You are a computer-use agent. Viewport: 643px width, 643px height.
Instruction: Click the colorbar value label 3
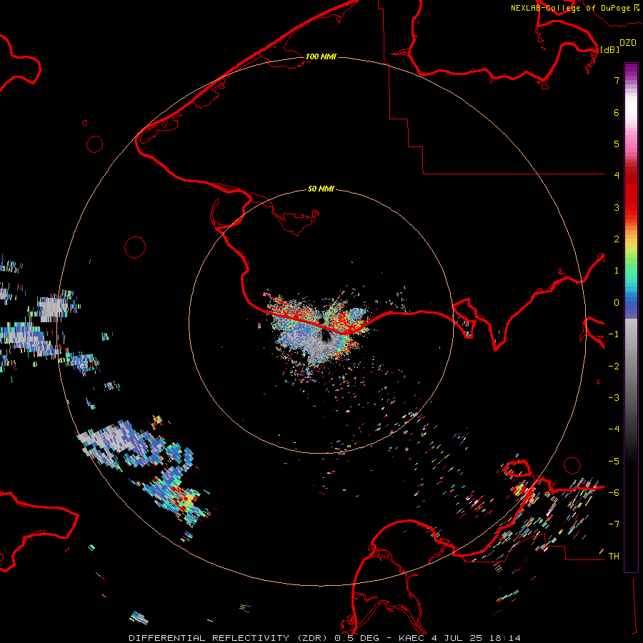617,207
